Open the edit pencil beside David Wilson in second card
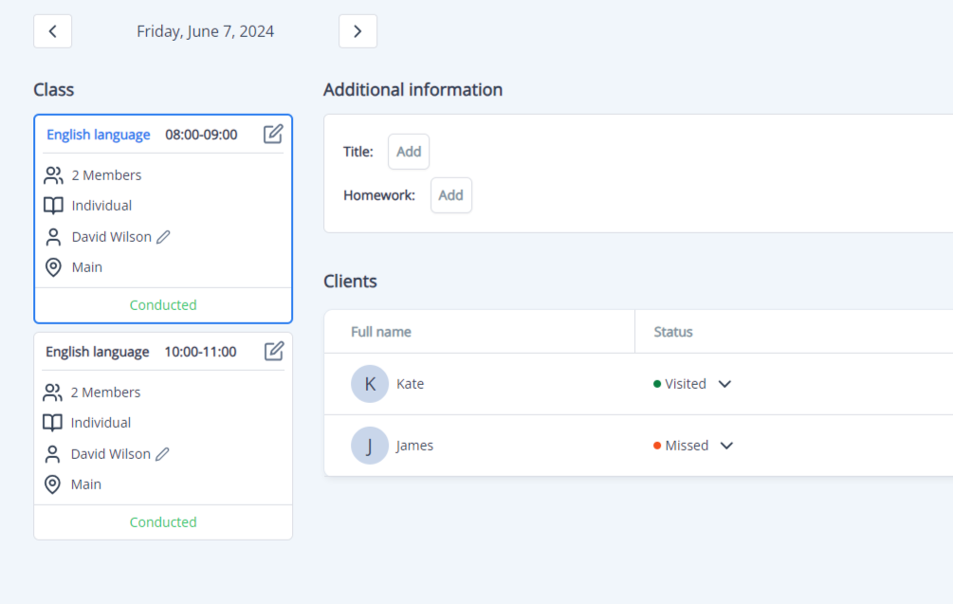 162,453
